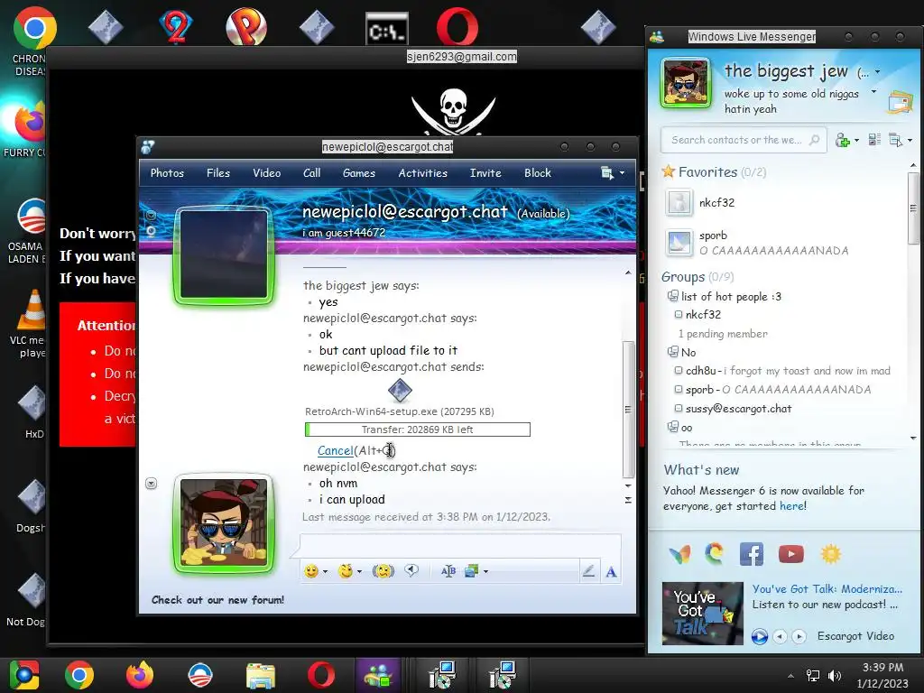The image size is (924, 693).
Task: Open the command prompt desktop icon
Action: point(386,30)
